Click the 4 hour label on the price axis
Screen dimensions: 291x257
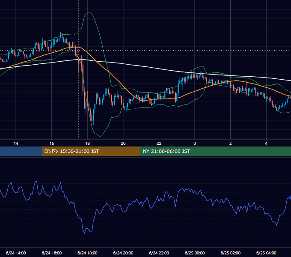[x=266, y=143]
